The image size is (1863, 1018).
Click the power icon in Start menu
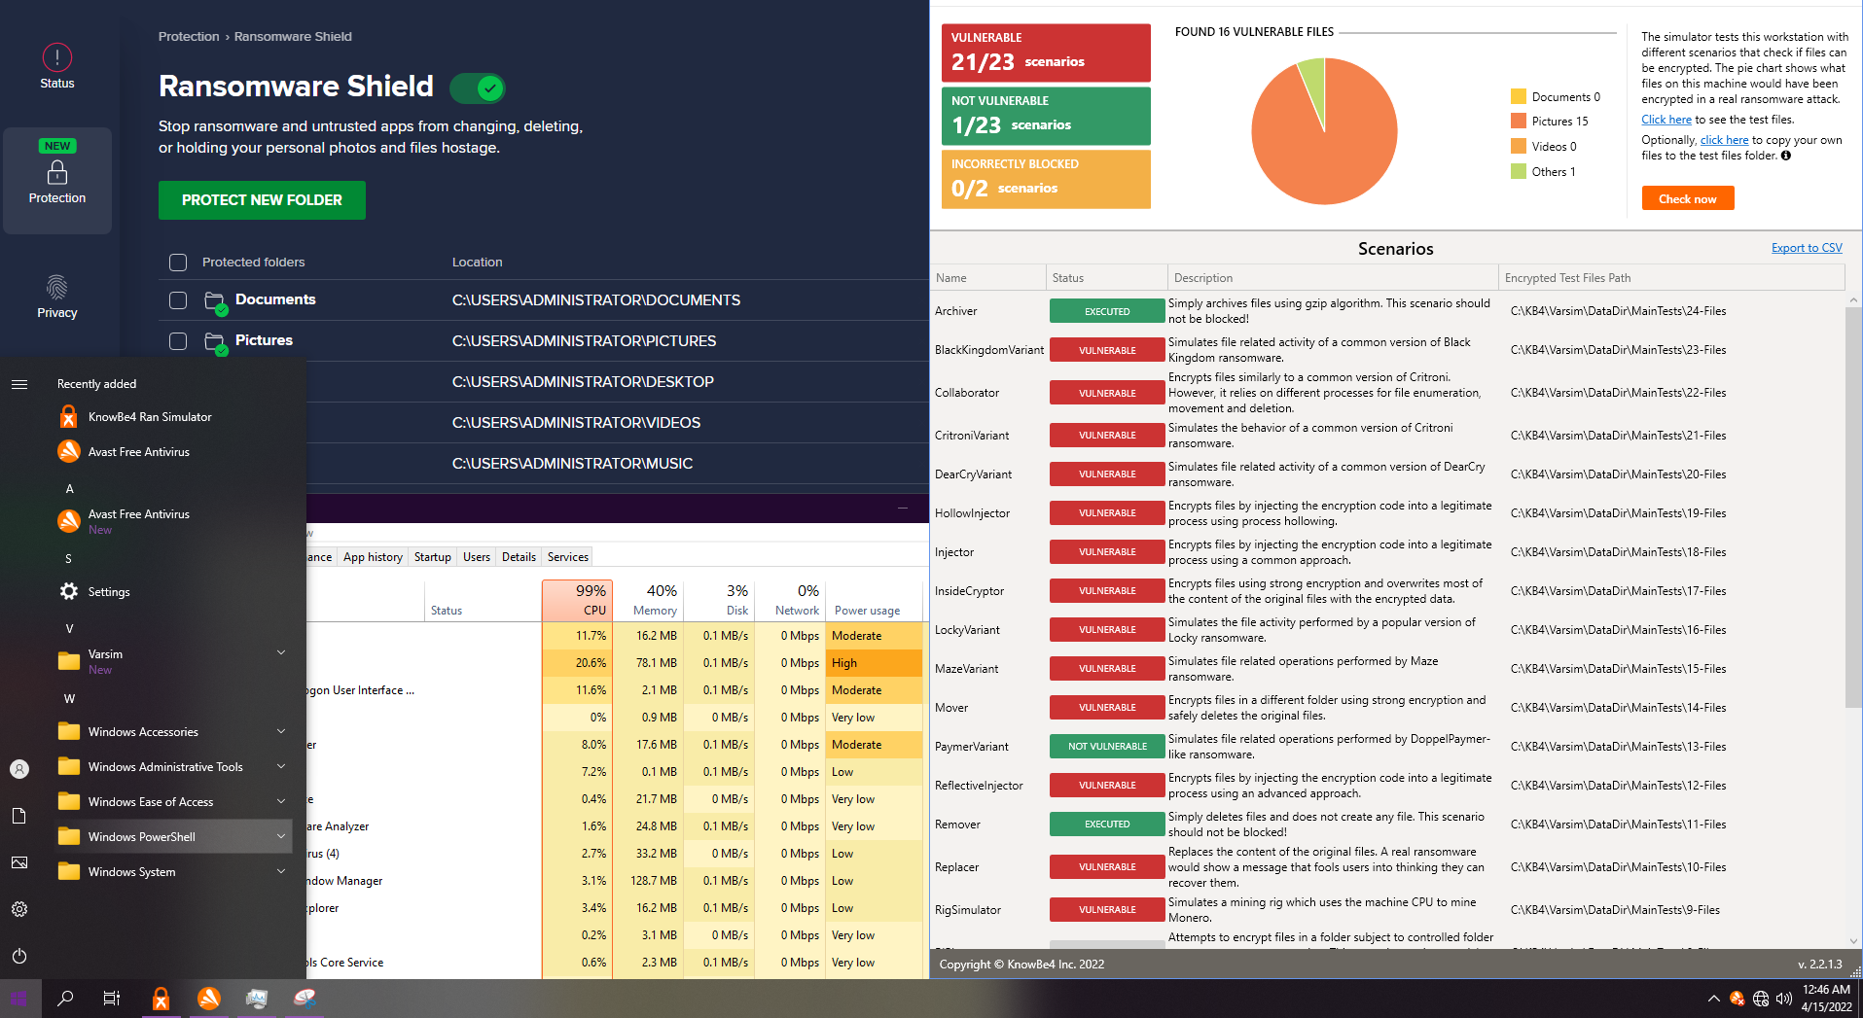pyautogui.click(x=19, y=956)
